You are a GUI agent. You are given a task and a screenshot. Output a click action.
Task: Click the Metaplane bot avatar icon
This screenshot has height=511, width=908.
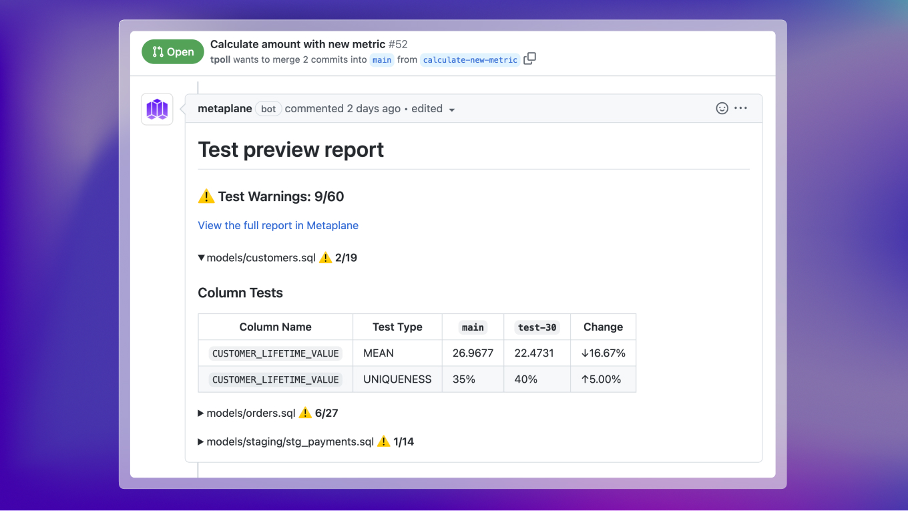[156, 108]
